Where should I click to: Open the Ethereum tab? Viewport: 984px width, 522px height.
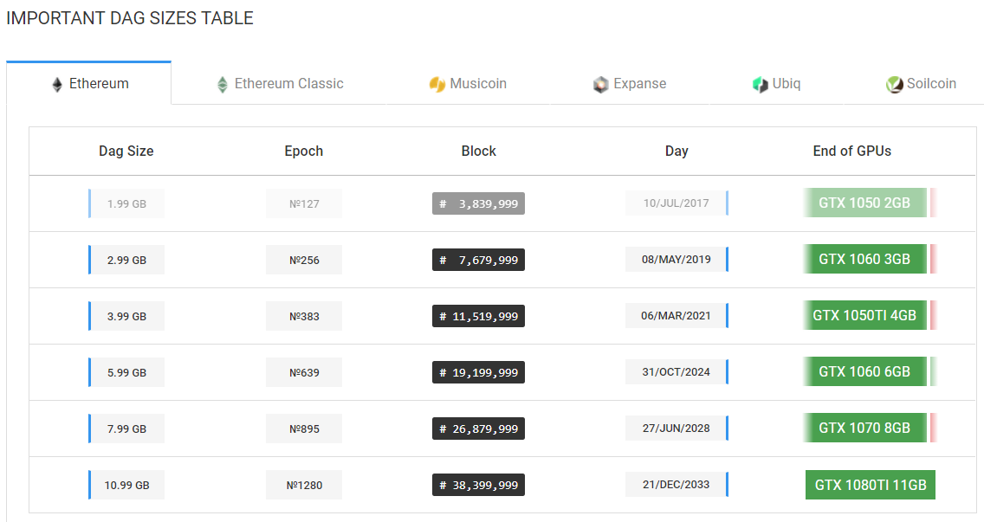click(89, 83)
